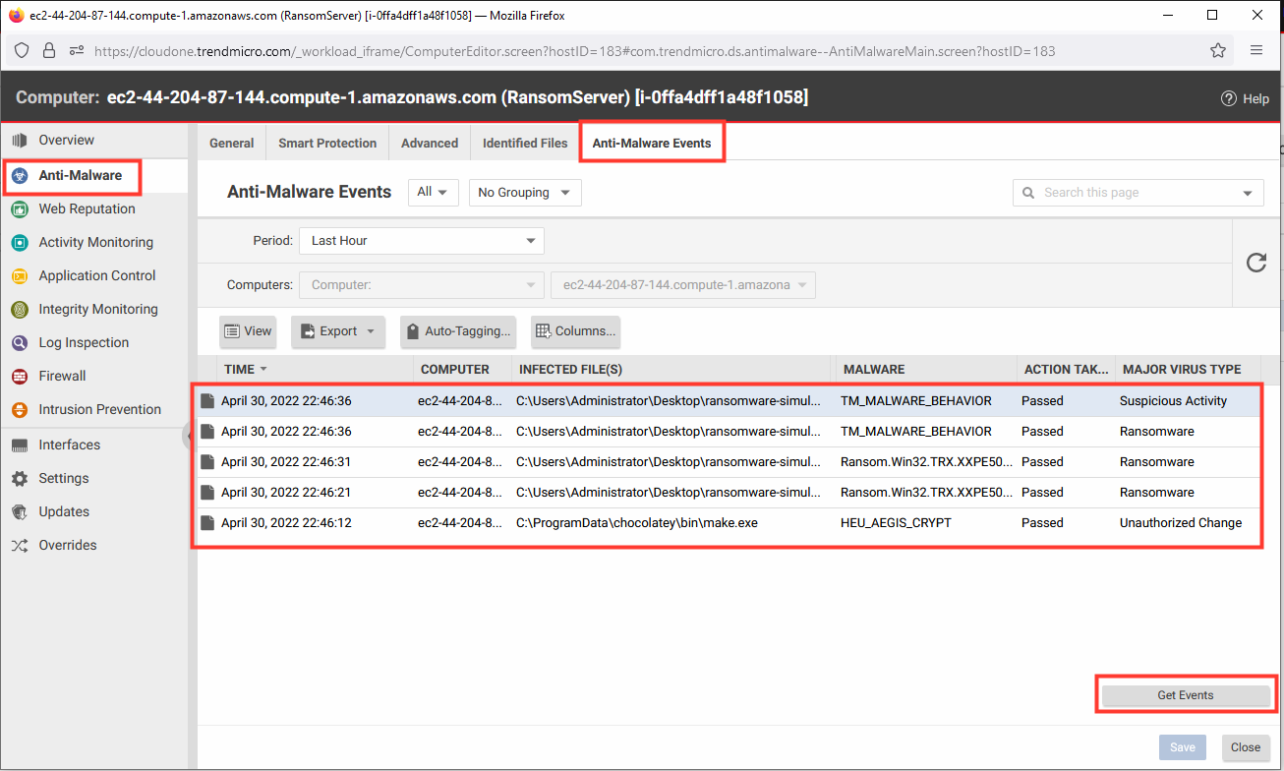Sort by ACTION TAKEN column header
Screen dimensions: 1284x771
click(x=1066, y=369)
